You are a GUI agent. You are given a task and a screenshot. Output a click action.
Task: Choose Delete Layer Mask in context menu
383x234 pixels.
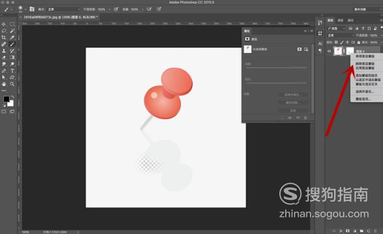pos(365,64)
